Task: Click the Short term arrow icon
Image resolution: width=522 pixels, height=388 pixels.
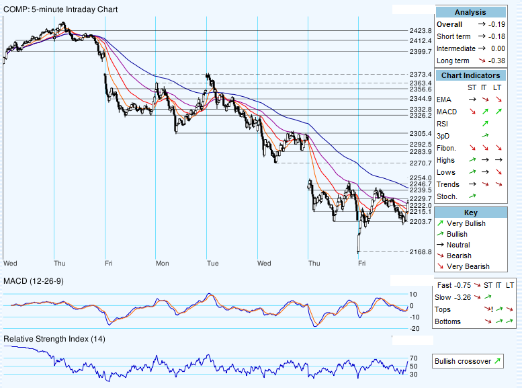Action: coord(482,36)
